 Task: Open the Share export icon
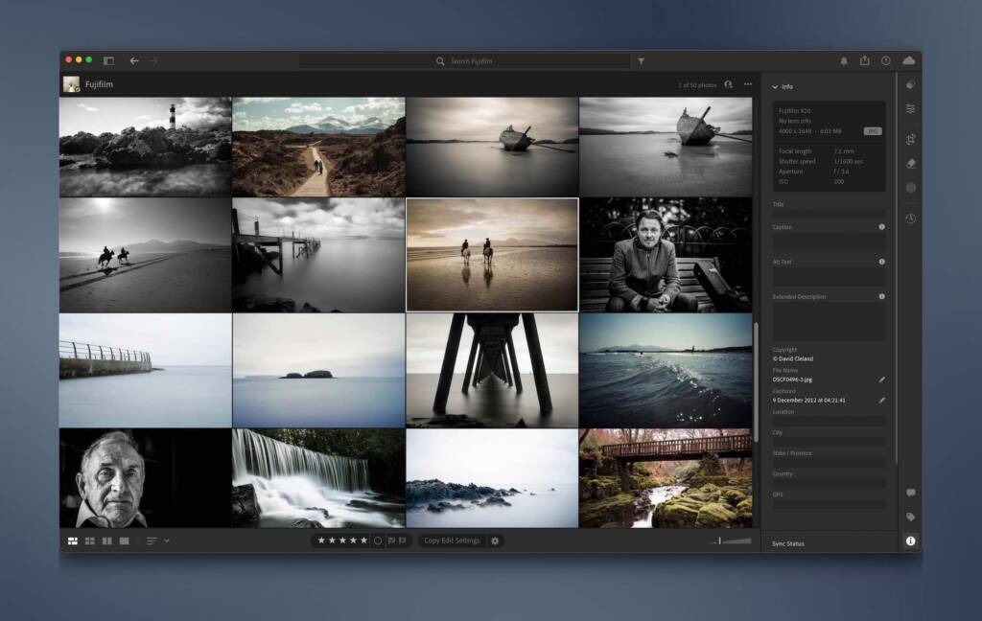click(865, 60)
